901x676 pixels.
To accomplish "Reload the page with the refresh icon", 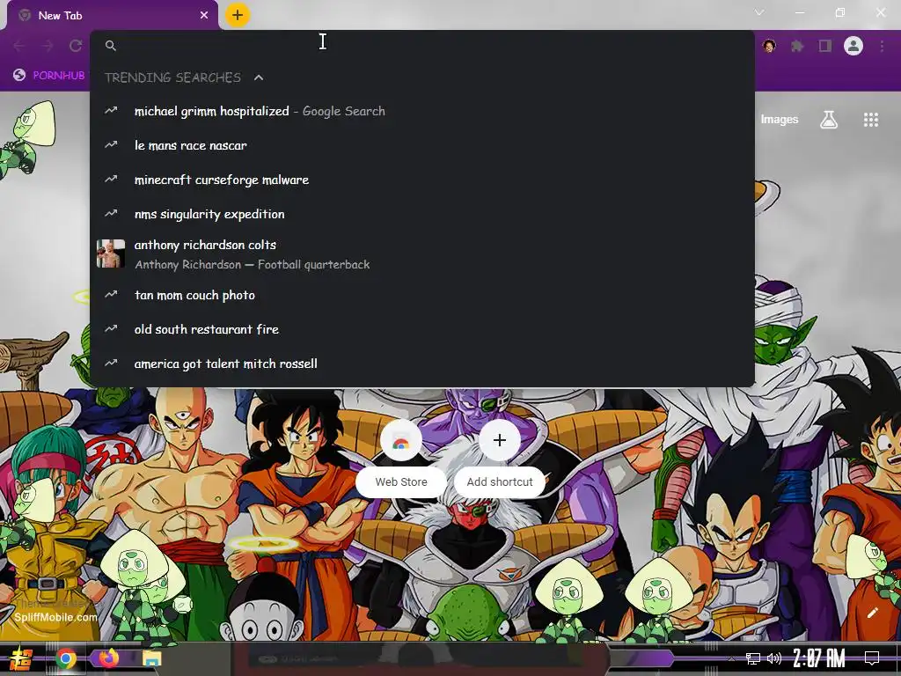I will 76,46.
